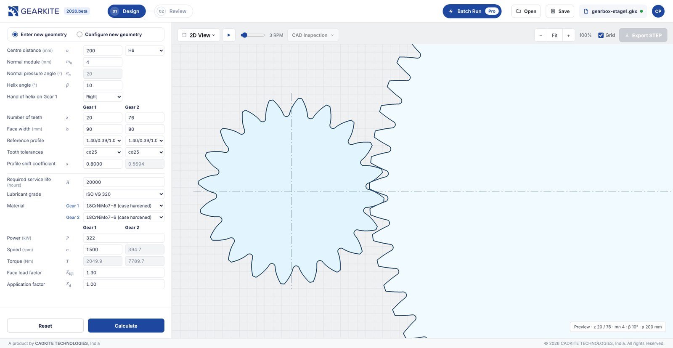Open Gear 2 Tooth tolerances dropdown
Image resolution: width=673 pixels, height=348 pixels.
[145, 152]
